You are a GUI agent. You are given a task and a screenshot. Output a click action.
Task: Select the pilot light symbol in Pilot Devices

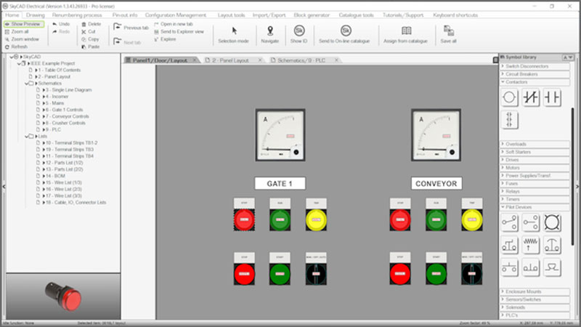552,222
